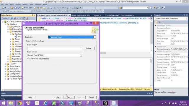Click the Windows Start button
Screen dimensions: 189x106
[3, 103]
